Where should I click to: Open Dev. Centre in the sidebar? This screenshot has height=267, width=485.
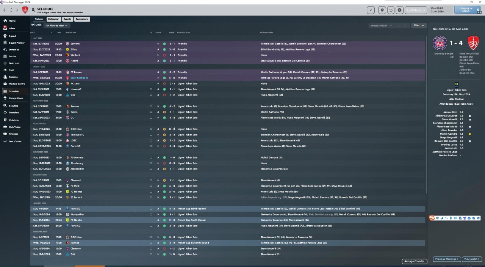click(15, 141)
